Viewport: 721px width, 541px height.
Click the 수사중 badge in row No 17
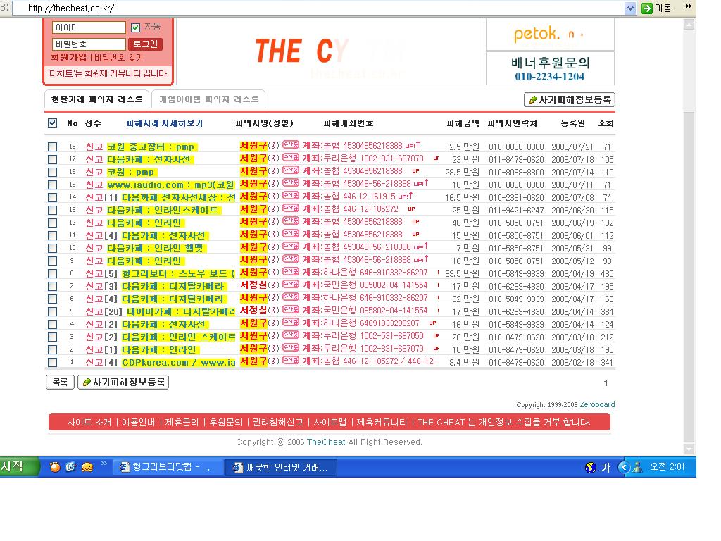coord(290,158)
